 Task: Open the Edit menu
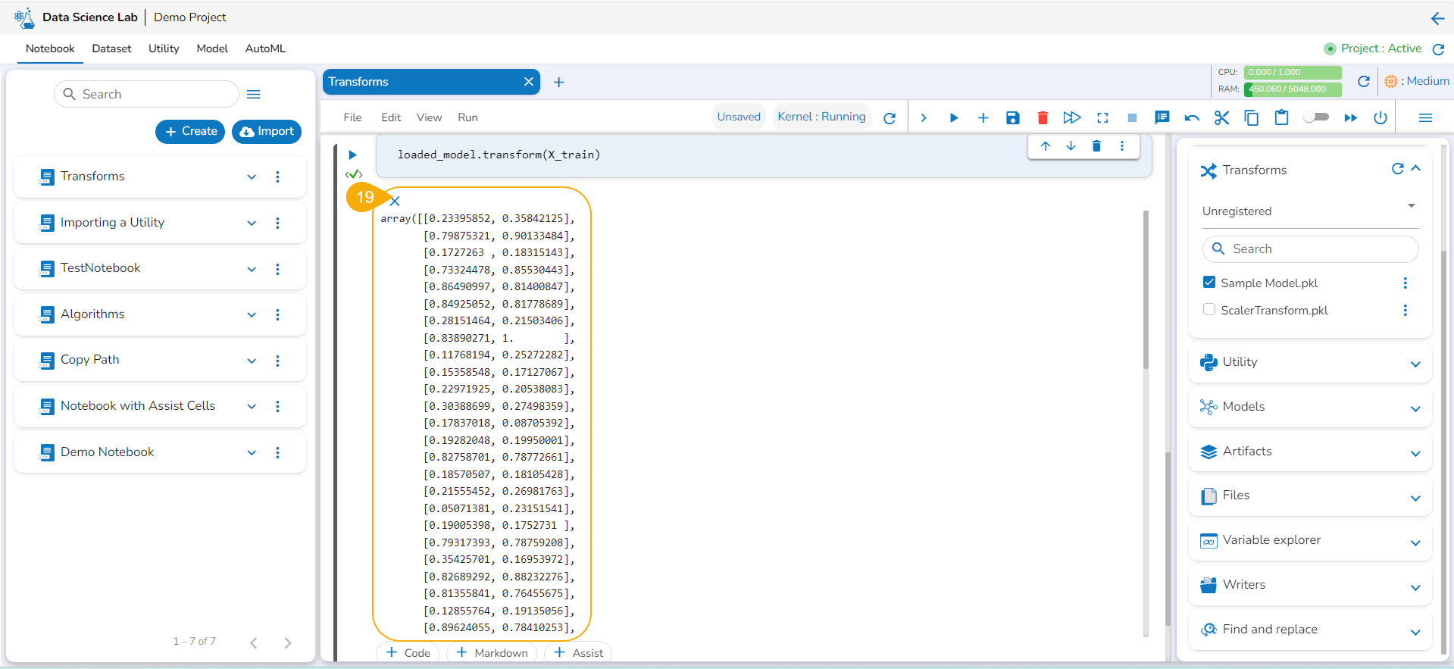click(x=391, y=117)
